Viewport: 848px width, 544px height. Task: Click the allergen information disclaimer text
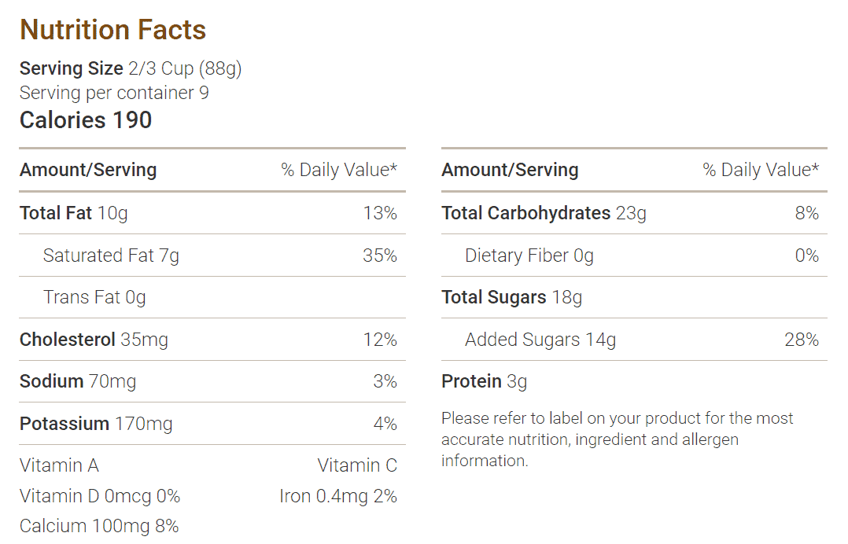[x=617, y=439]
